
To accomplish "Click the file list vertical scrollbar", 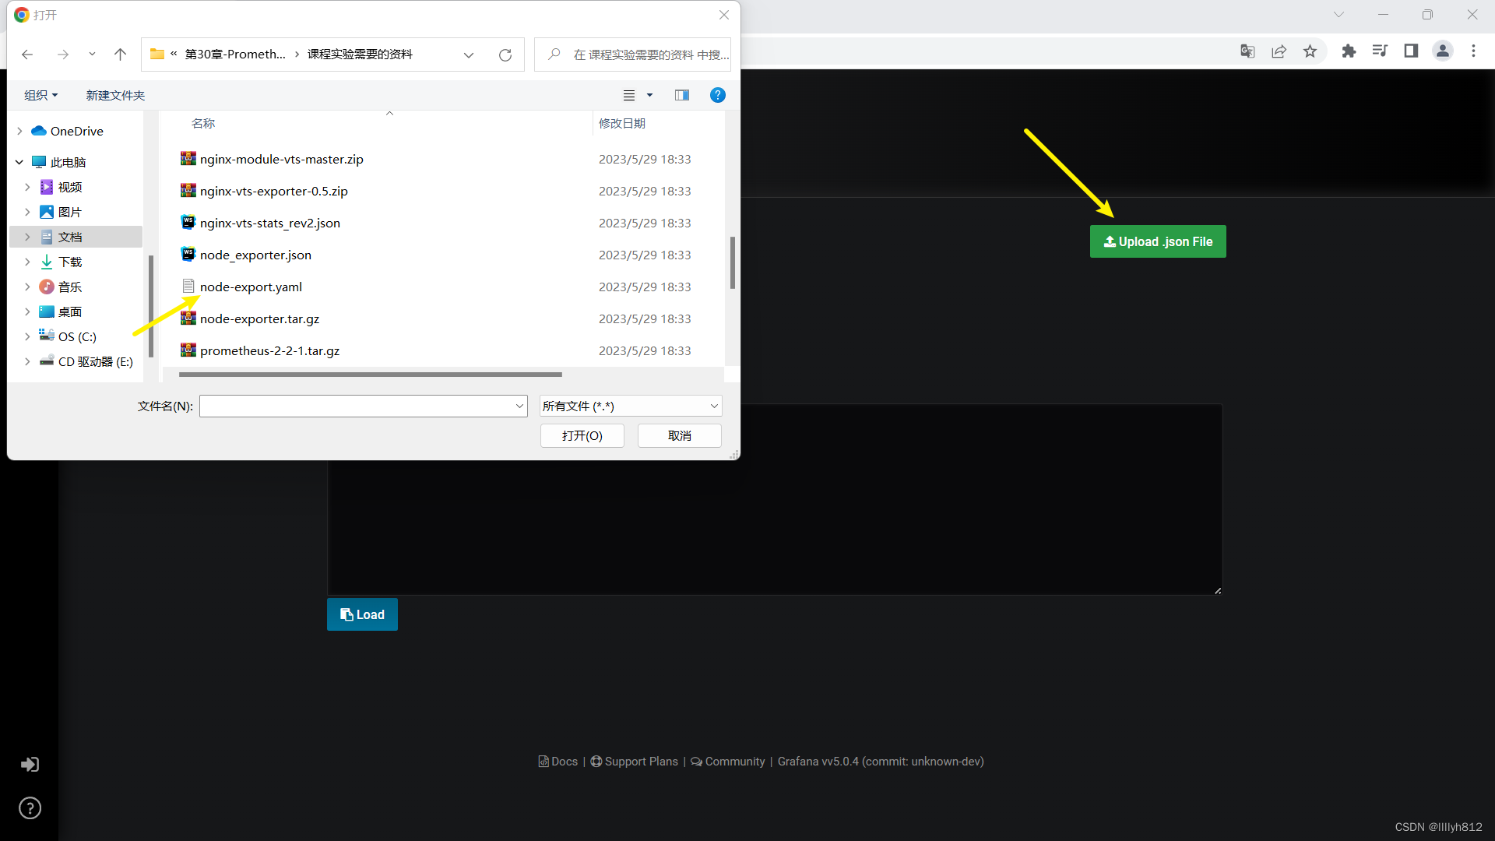I will click(733, 262).
